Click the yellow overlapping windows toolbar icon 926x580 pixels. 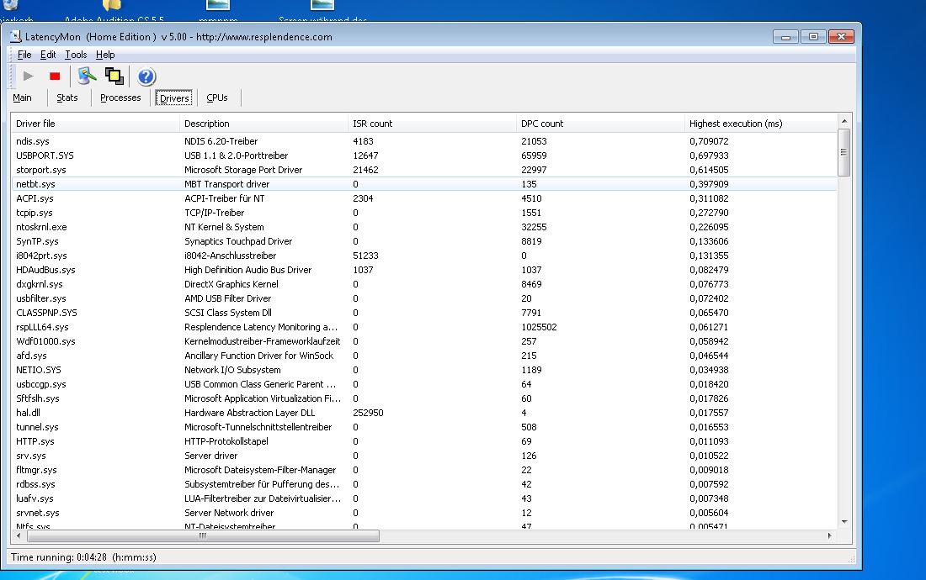114,76
